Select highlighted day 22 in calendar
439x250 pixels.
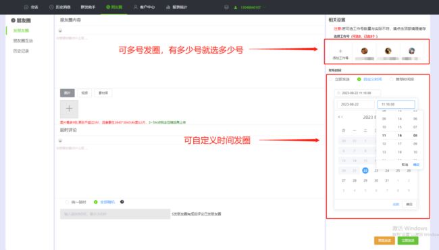pyautogui.click(x=365, y=170)
